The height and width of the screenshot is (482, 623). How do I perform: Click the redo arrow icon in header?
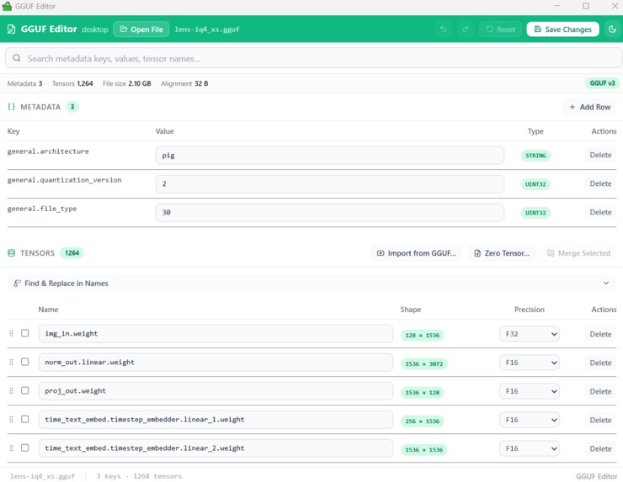tap(466, 29)
